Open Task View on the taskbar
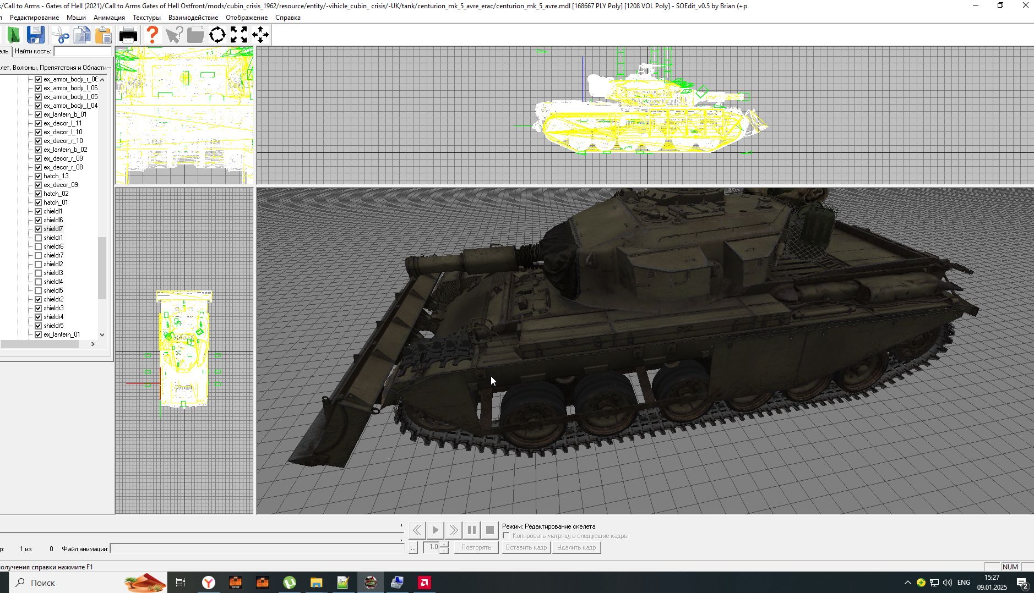Viewport: 1034px width, 593px height. (x=181, y=583)
